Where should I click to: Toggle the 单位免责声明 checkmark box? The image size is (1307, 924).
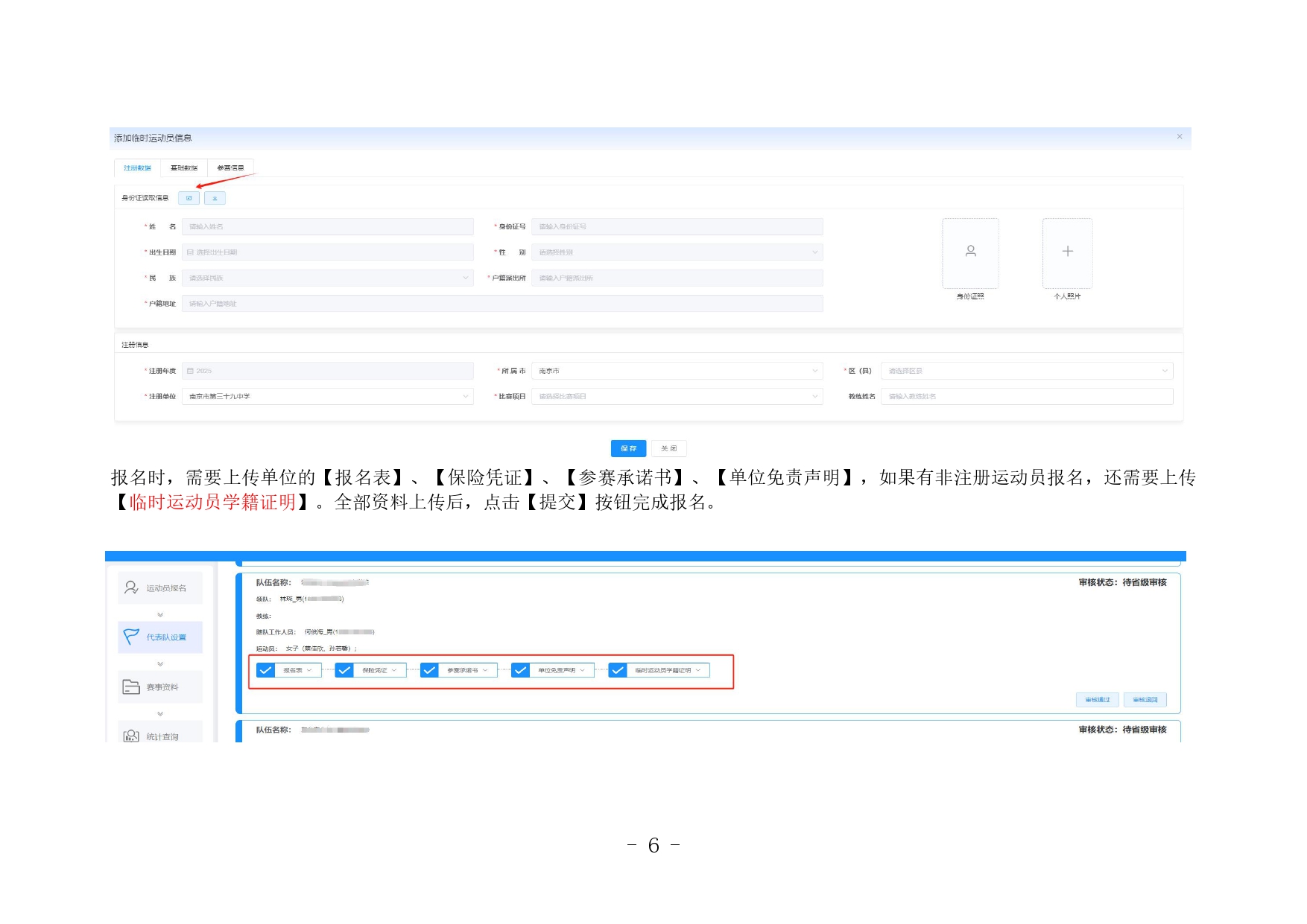tap(520, 670)
